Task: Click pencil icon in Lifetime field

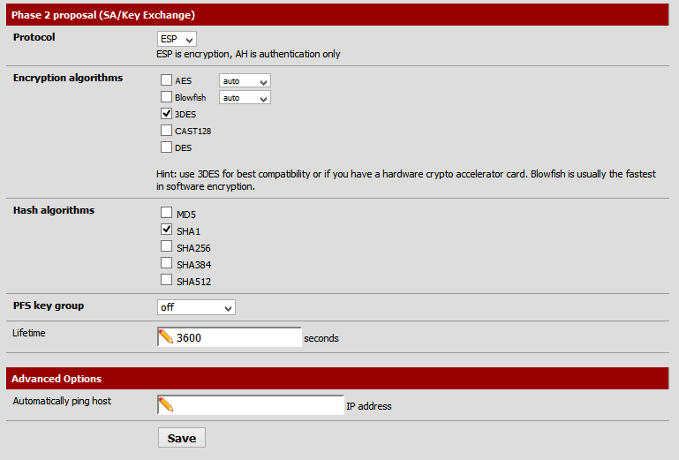Action: coord(166,337)
